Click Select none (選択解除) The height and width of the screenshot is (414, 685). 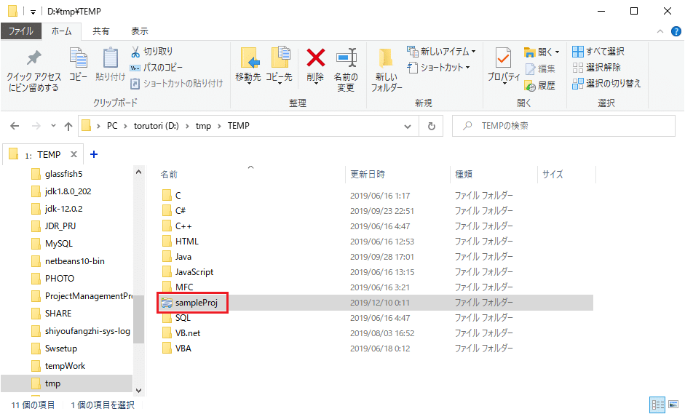597,67
